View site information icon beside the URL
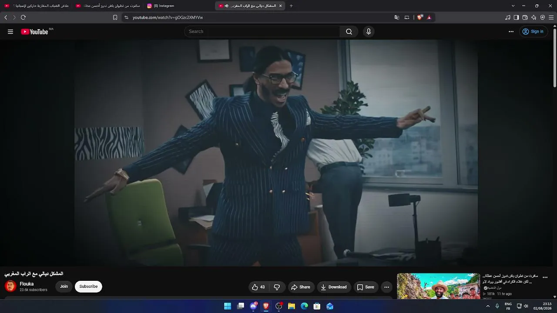This screenshot has height=313, width=557. pos(126,17)
